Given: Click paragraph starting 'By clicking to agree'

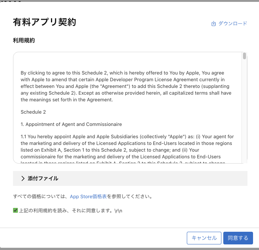Looking at the screenshot, I should point(126,86).
